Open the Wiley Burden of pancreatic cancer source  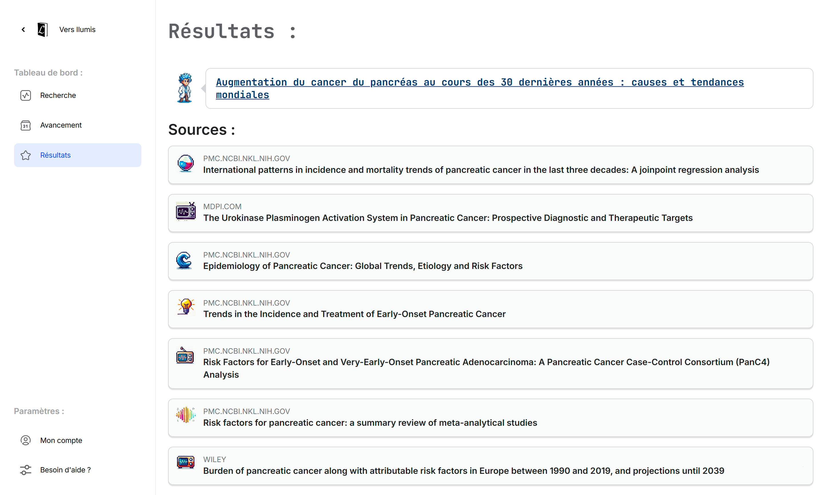463,471
